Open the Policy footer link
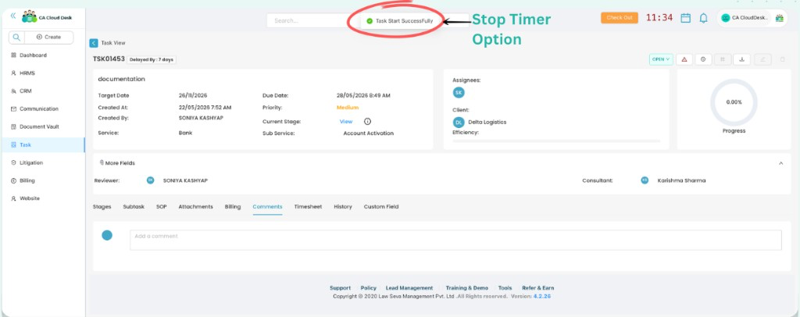 [369, 288]
